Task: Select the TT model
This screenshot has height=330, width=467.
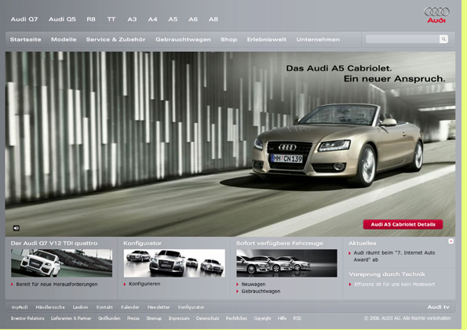Action: tap(111, 20)
